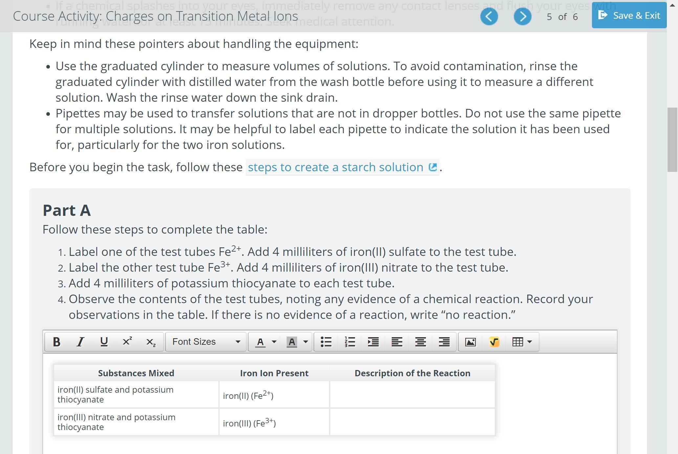The width and height of the screenshot is (678, 454).
Task: Increase indent of the paragraph
Action: pos(373,342)
